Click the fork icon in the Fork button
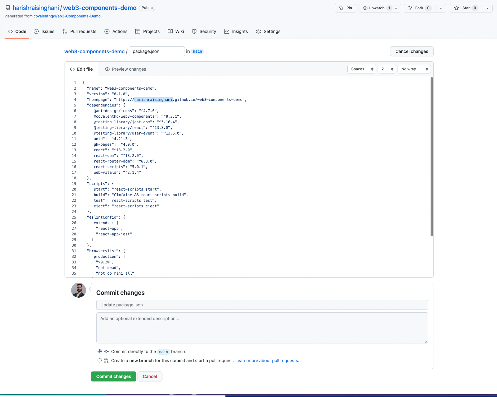The image size is (497, 397). (410, 8)
